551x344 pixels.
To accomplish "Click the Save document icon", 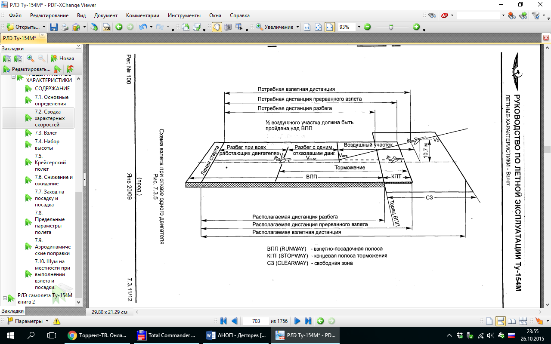I will (x=54, y=27).
